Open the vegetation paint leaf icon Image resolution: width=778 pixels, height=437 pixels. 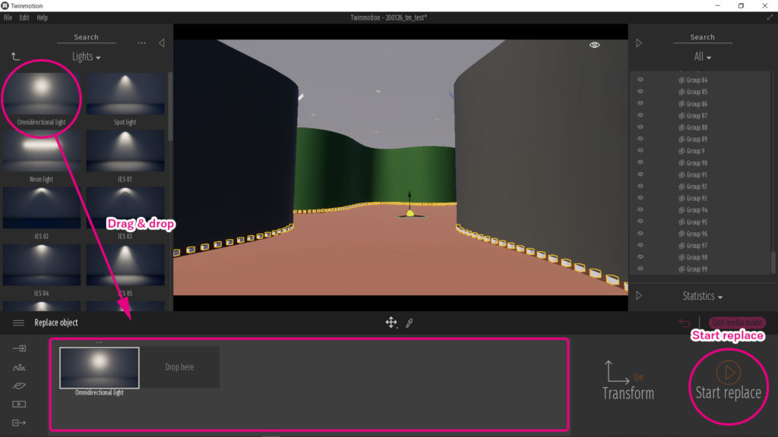pyautogui.click(x=17, y=386)
